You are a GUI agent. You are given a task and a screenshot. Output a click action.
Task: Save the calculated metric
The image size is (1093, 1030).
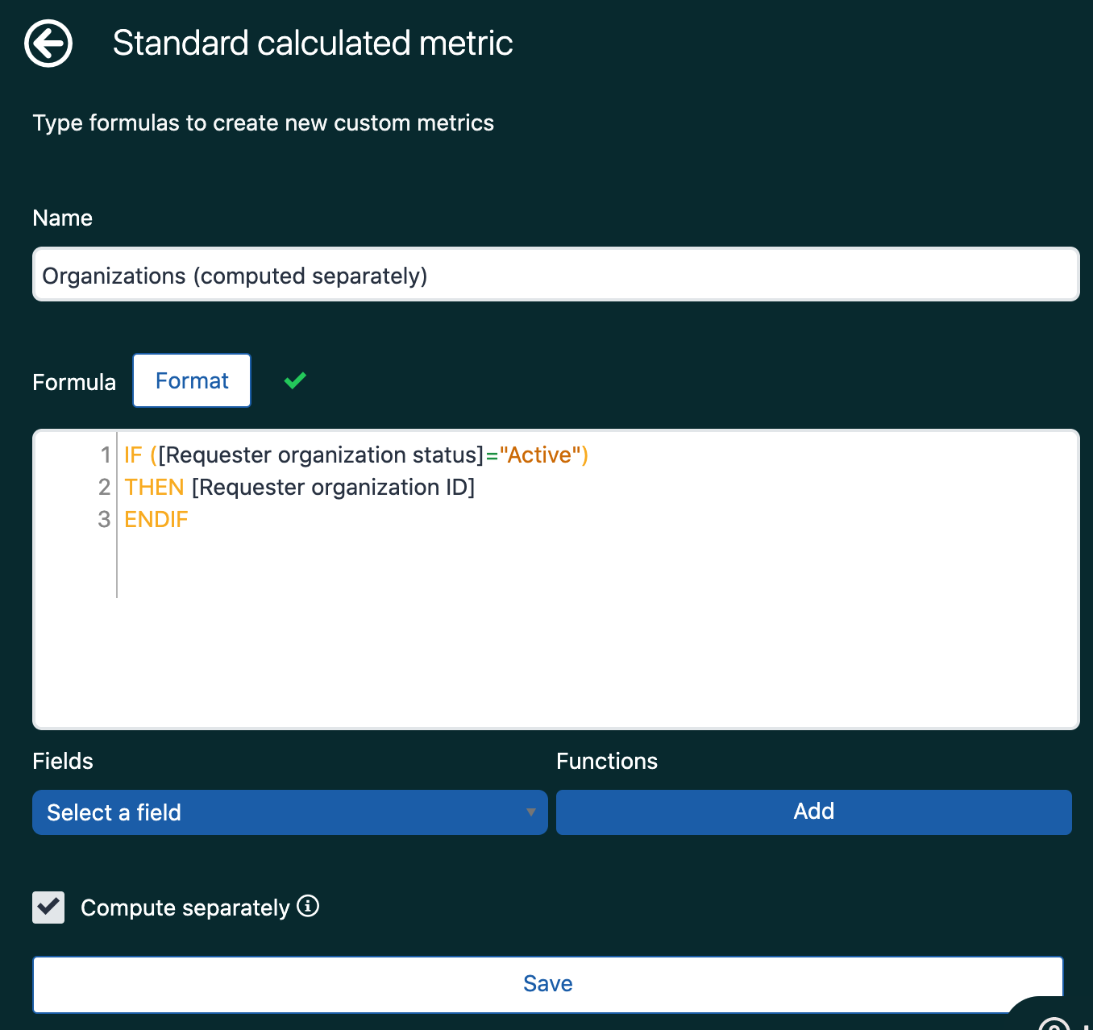click(x=548, y=984)
